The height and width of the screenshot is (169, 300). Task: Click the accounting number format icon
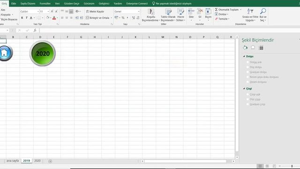coord(116,18)
